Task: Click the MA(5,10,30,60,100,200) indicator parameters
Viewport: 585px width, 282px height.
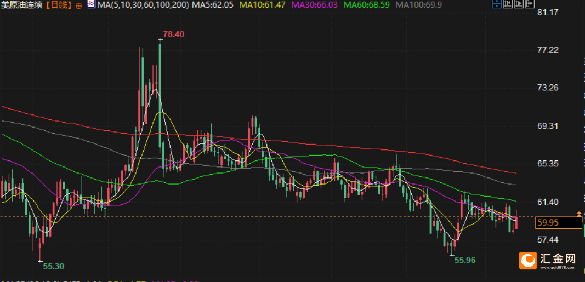Action: (143, 5)
